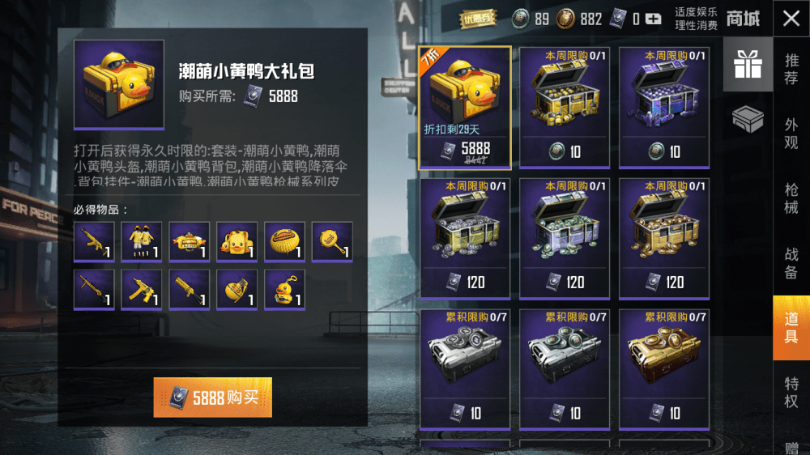The width and height of the screenshot is (810, 455).
Task: Select the discounted yellow duck gift pack
Action: point(465,108)
